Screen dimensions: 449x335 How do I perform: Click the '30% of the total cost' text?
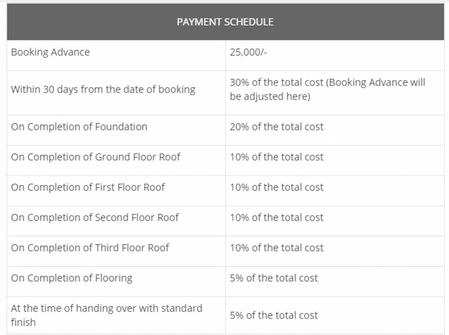[x=277, y=83]
